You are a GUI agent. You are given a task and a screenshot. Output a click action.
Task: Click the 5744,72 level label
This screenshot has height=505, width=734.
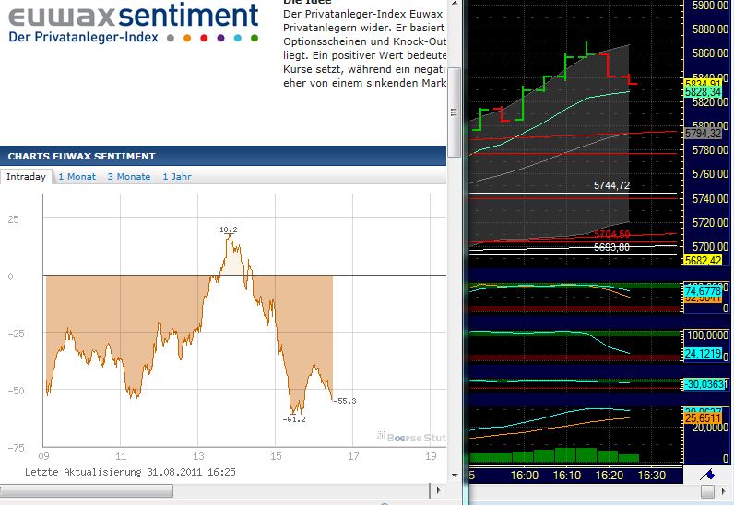pos(612,185)
